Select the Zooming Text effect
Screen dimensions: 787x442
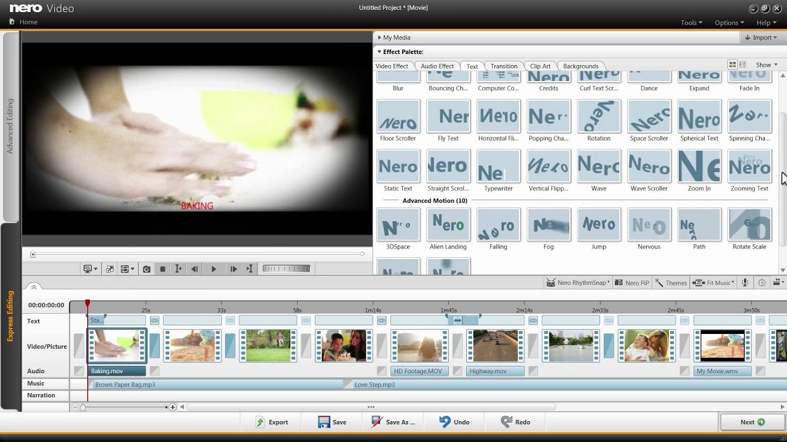(x=749, y=171)
